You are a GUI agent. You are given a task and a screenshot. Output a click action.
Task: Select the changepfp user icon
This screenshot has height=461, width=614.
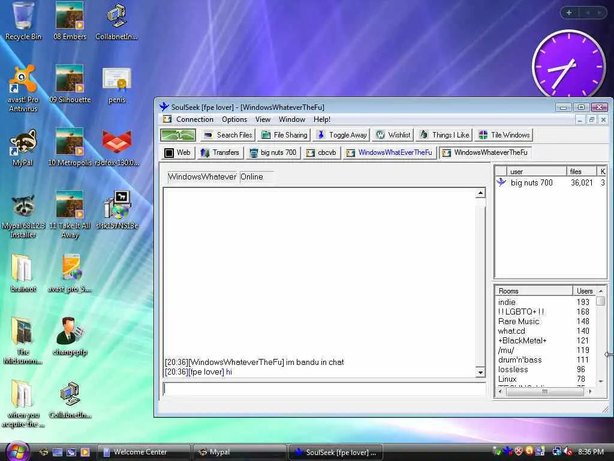tap(70, 336)
